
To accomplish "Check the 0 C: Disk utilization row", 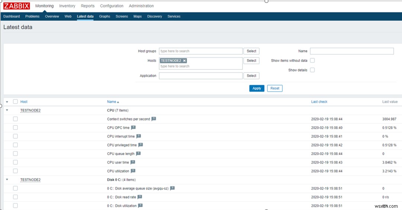I will coord(15,206).
